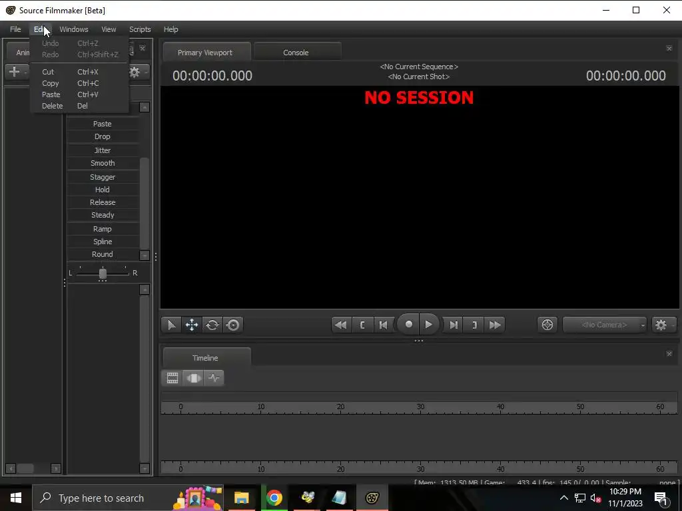Switch to motion editor mode
This screenshot has height=511, width=682.
point(193,378)
